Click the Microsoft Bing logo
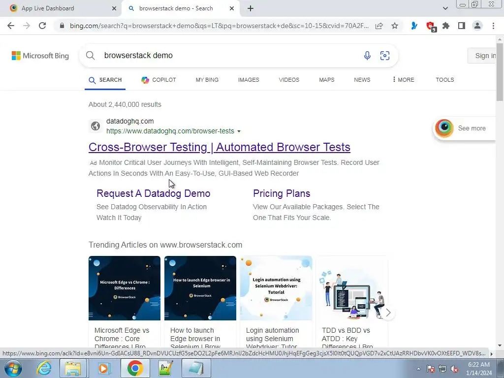The height and width of the screenshot is (378, 504). (40, 56)
